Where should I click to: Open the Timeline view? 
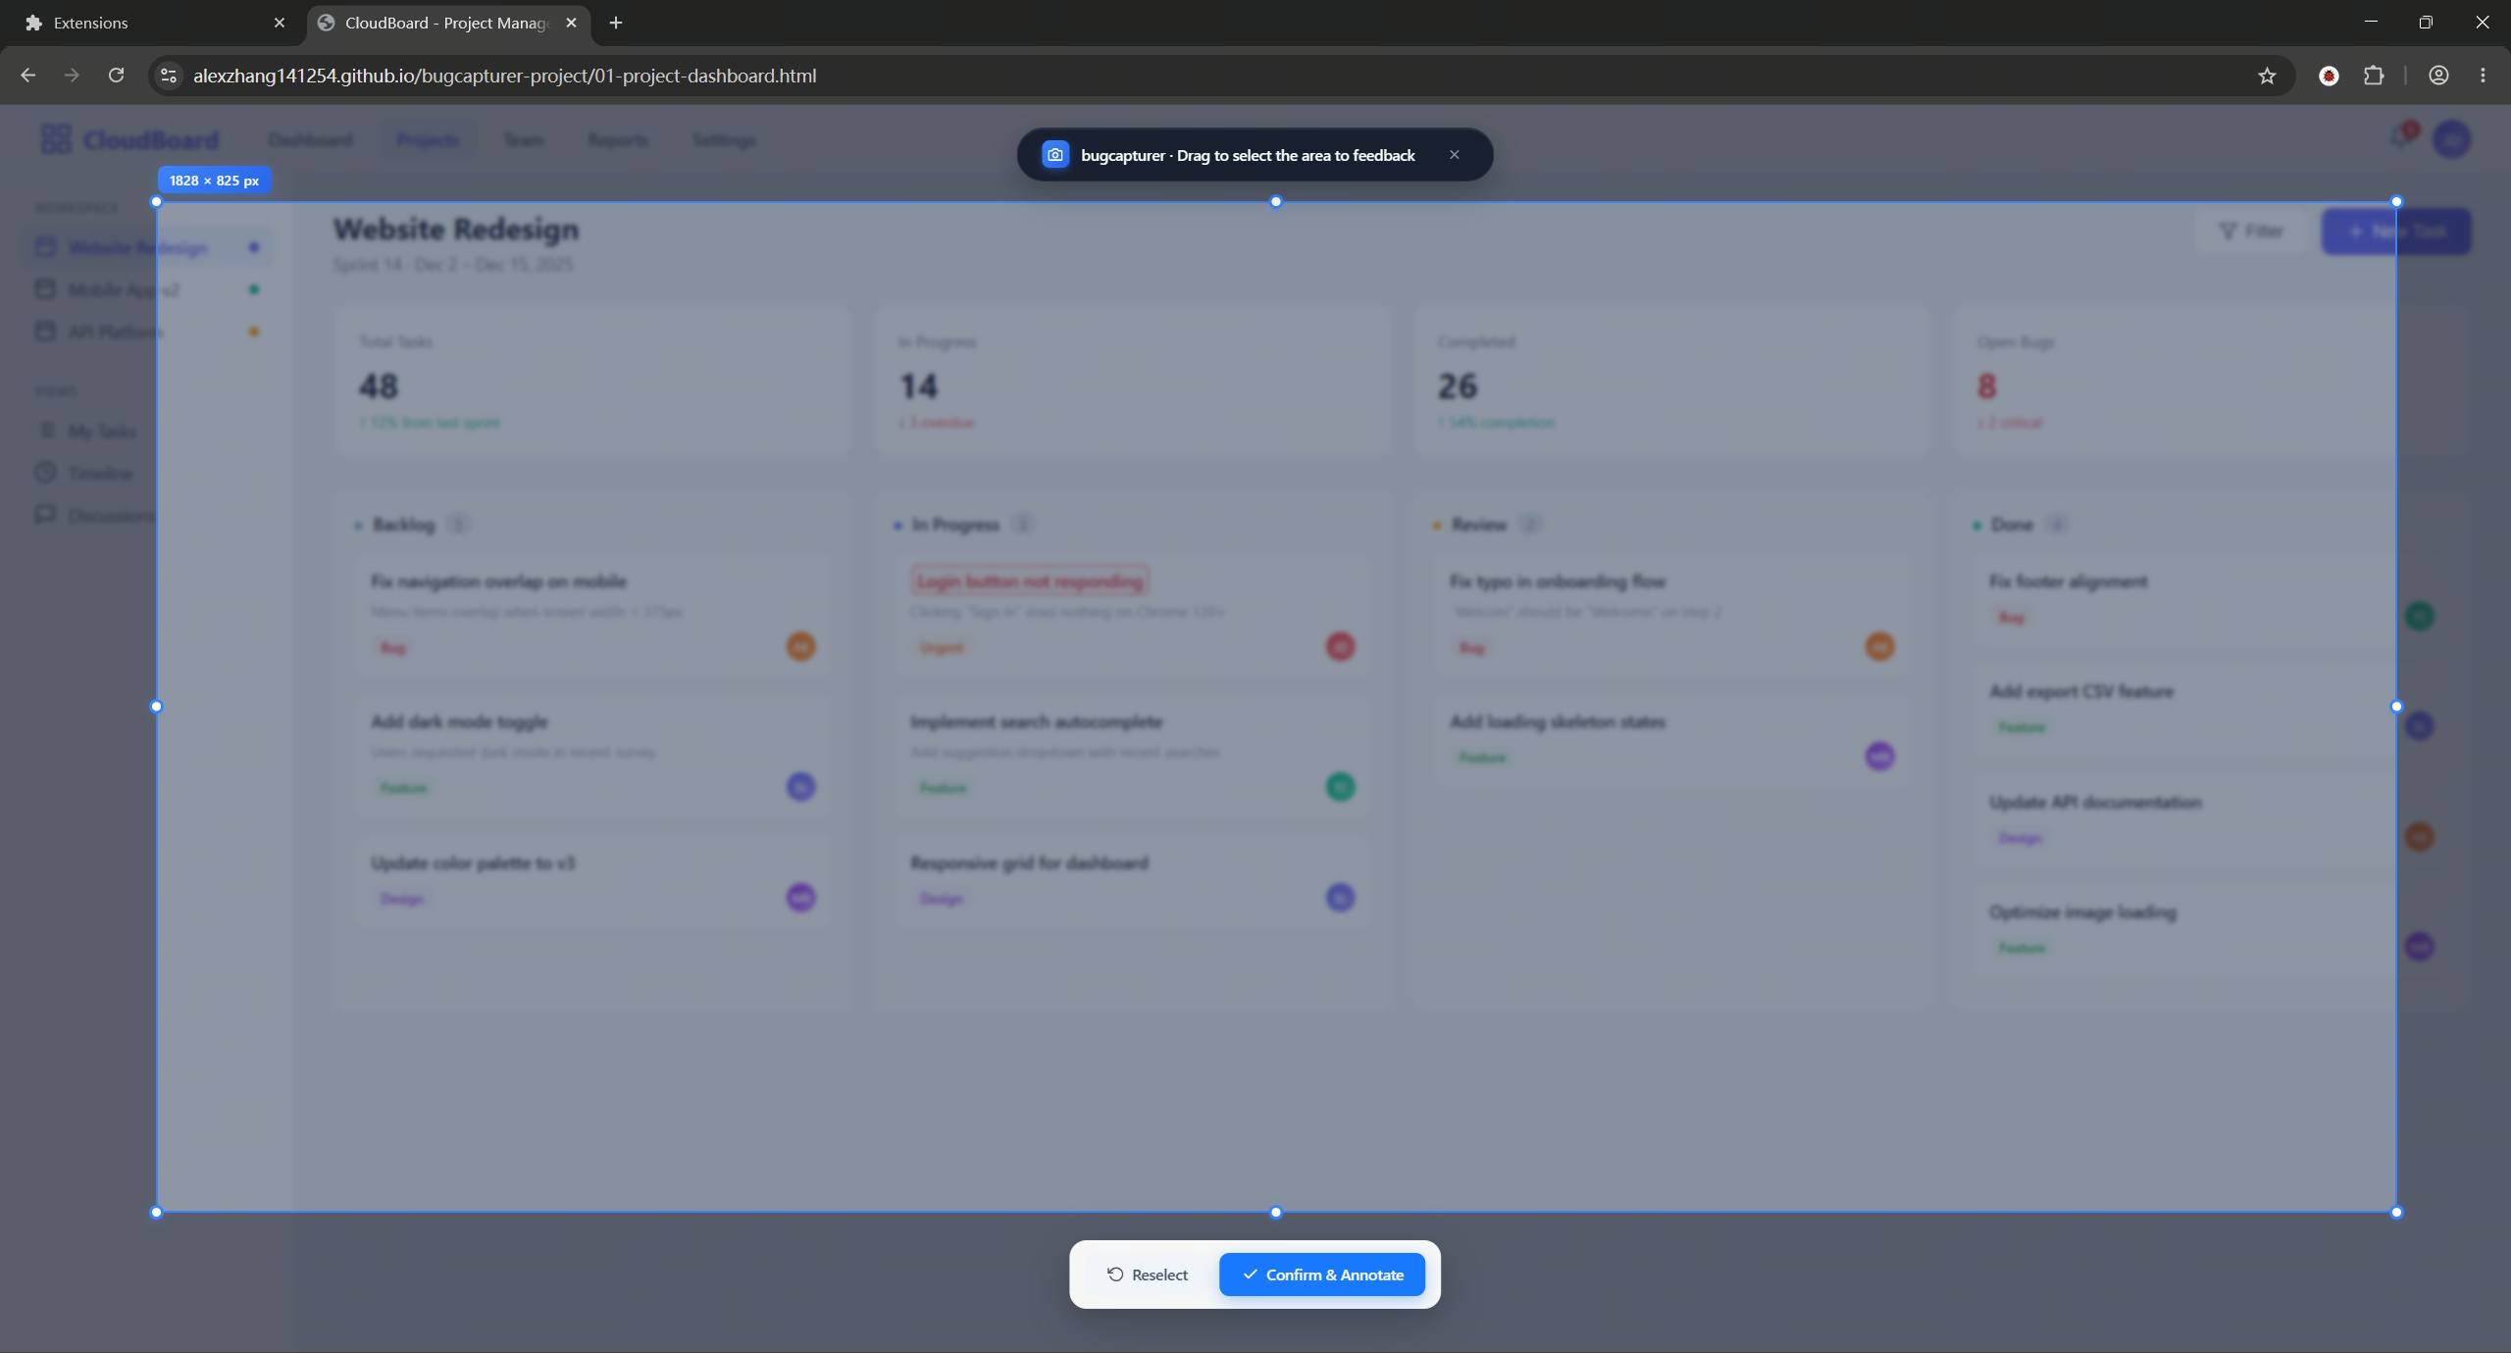pyautogui.click(x=147, y=474)
